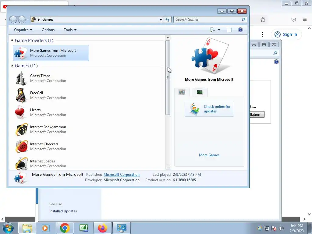Open the view options dropdown arrow
This screenshot has height=234, width=312.
coord(219,30)
